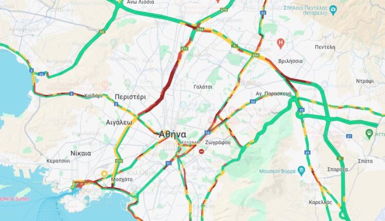Click the E75 highway shield near Μοσχάτο
385x221 pixels.
(119, 161)
